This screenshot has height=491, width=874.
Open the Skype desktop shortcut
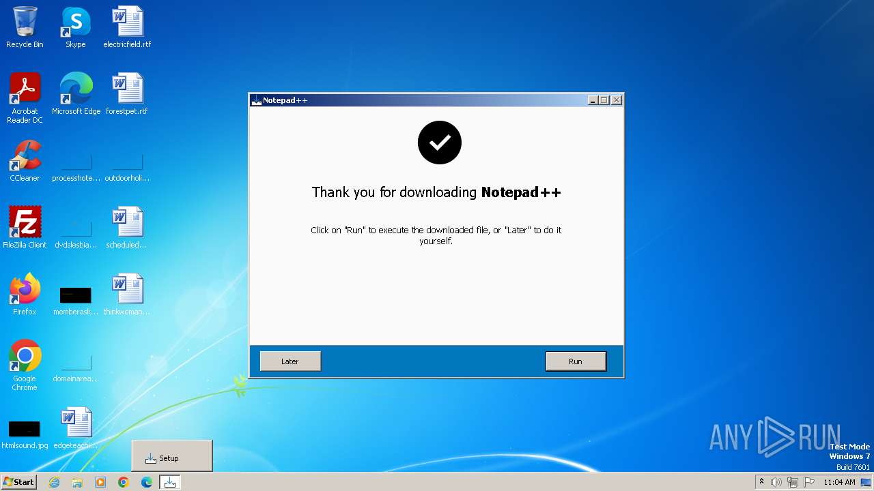point(76,27)
